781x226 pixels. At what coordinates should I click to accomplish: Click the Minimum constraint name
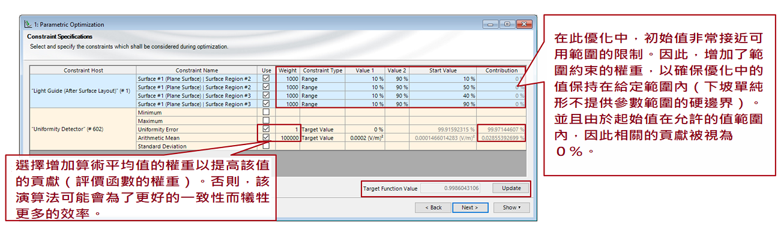[197, 112]
